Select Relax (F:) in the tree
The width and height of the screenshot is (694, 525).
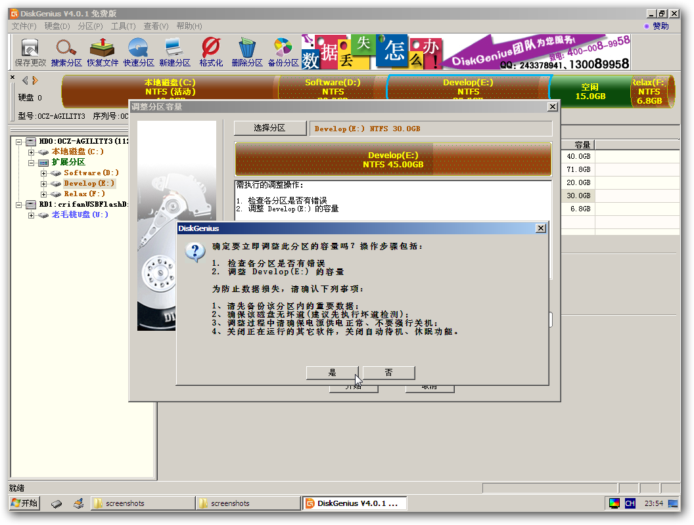(x=85, y=194)
